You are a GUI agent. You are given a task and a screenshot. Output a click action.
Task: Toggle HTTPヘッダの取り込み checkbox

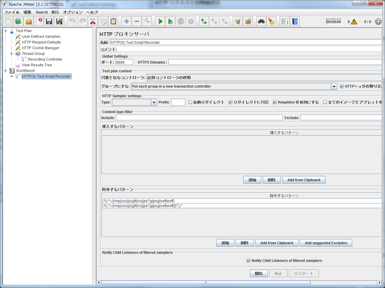[x=342, y=86]
